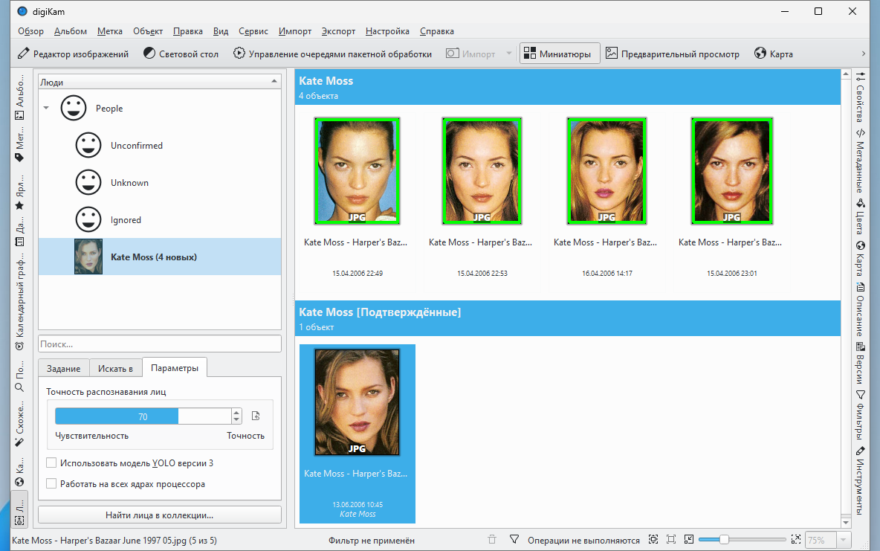Switch to the Задание tab
Viewport: 880px width, 551px height.
coord(63,369)
